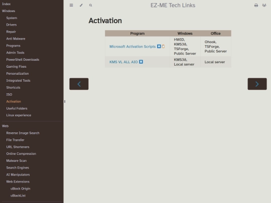This screenshot has height=203, width=271.
Task: Navigate to PowerShell Downloads
Action: point(23,60)
